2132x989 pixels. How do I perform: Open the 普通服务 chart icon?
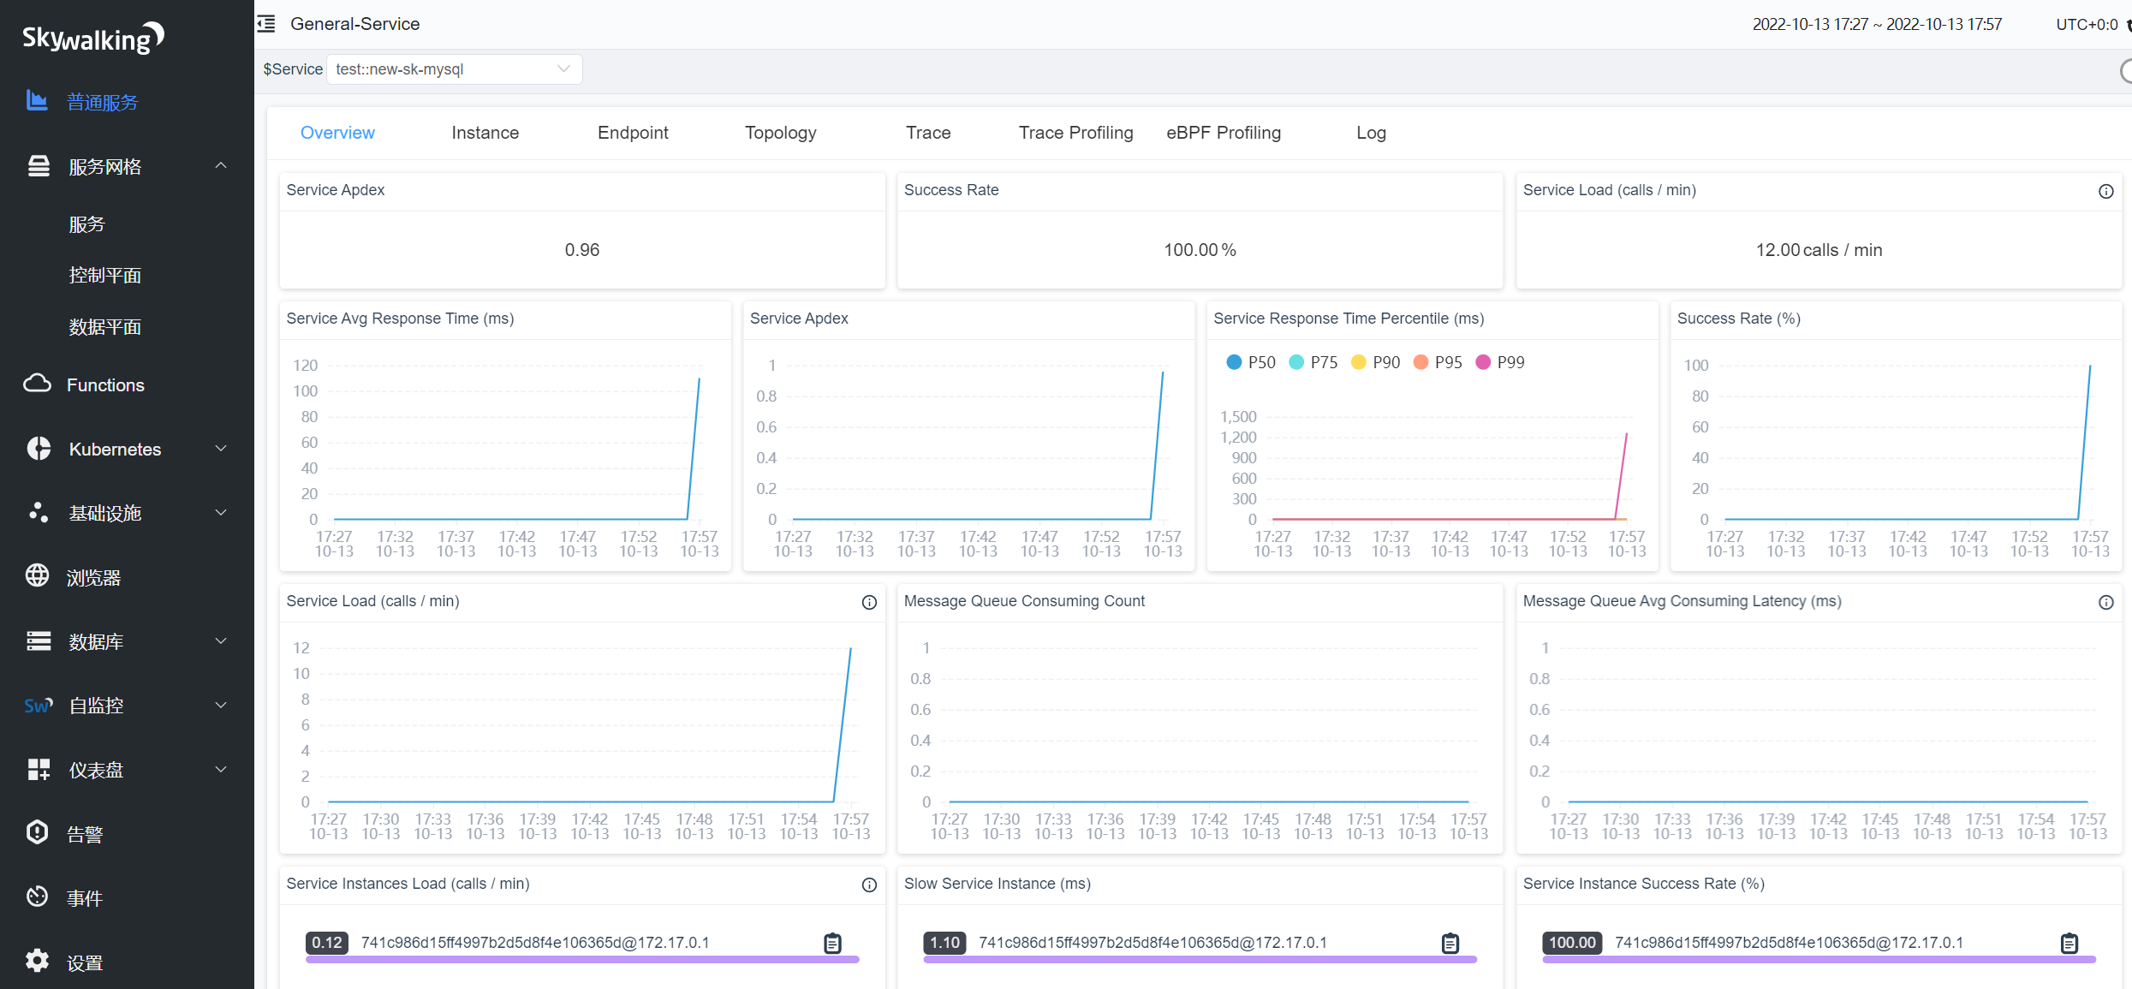(x=37, y=101)
